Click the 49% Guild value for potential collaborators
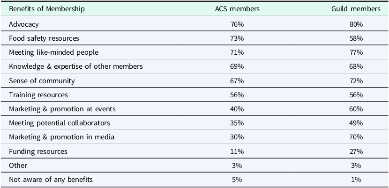Screen dimensions: 389x188 tap(356, 123)
